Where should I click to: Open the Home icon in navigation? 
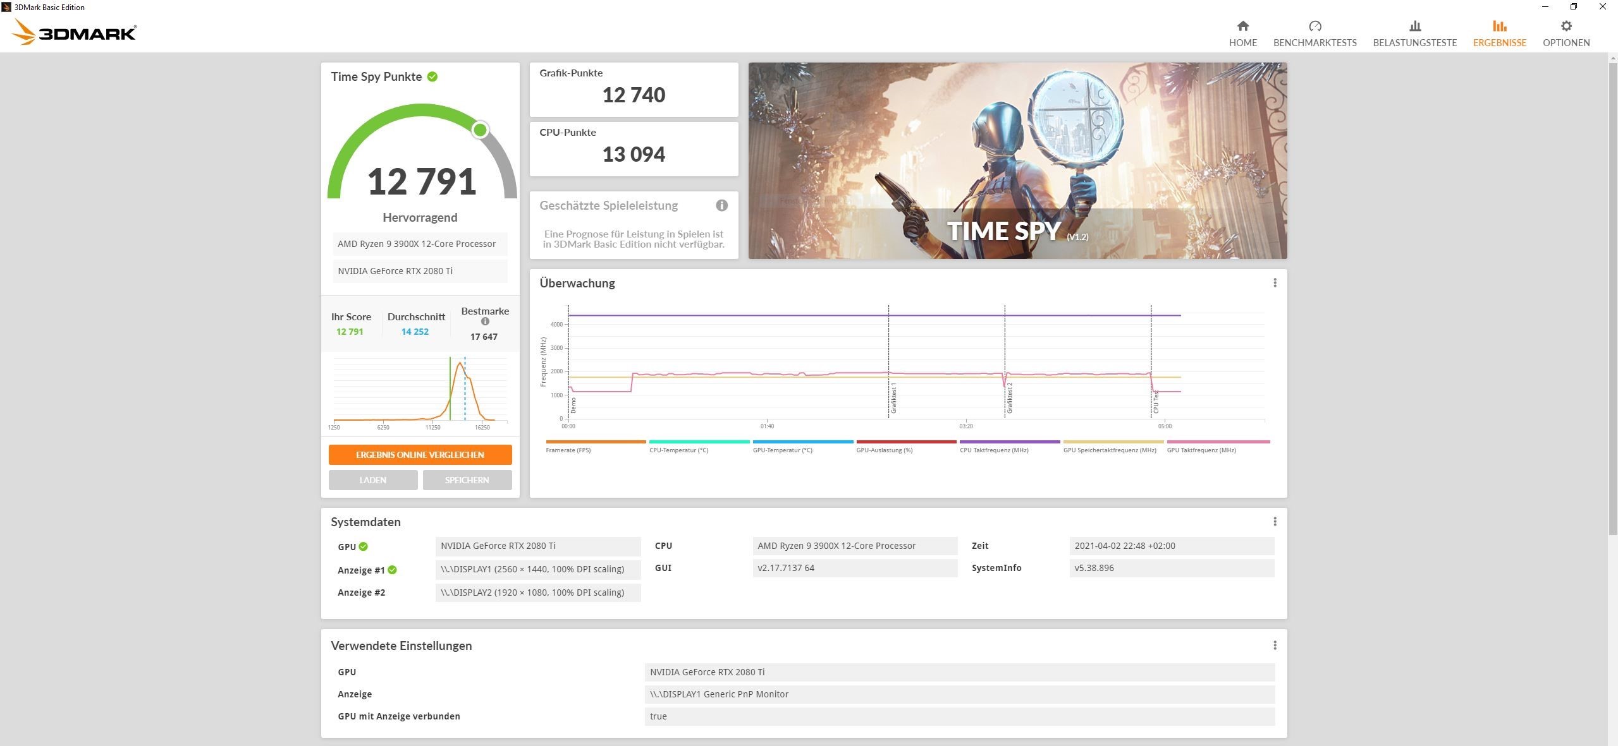(x=1242, y=27)
